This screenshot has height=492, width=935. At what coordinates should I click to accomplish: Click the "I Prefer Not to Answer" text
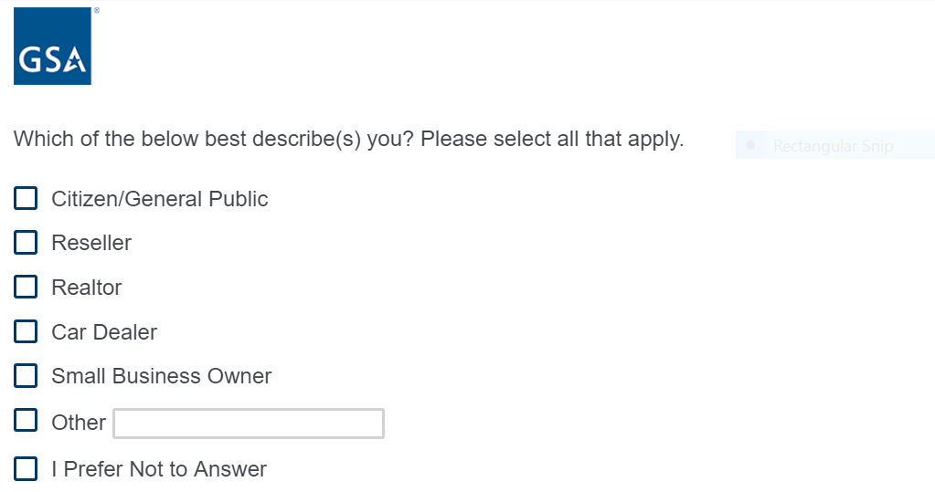(x=159, y=469)
